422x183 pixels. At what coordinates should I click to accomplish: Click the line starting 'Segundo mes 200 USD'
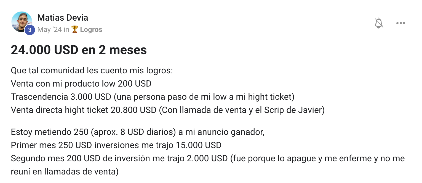pyautogui.click(x=208, y=158)
